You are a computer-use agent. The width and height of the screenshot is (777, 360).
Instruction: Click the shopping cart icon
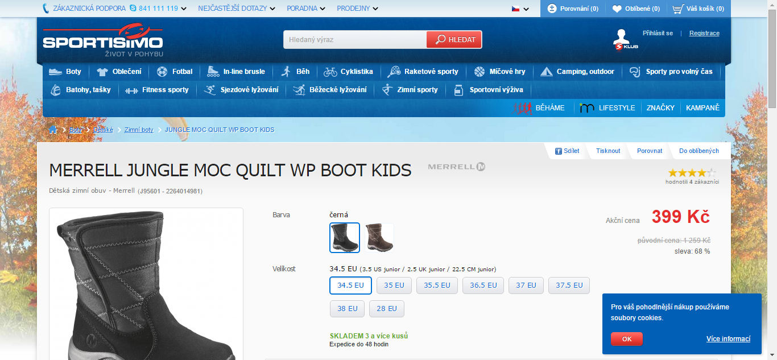[678, 9]
